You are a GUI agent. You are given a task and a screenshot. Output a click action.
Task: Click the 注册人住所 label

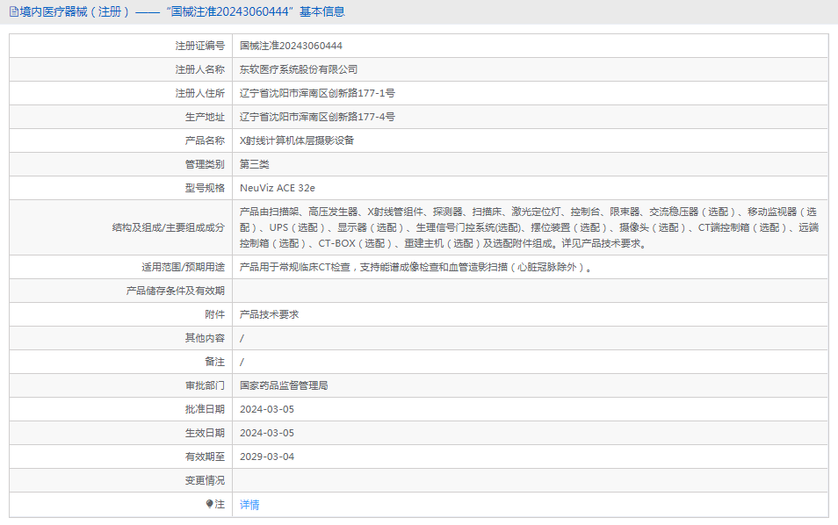pyautogui.click(x=200, y=93)
